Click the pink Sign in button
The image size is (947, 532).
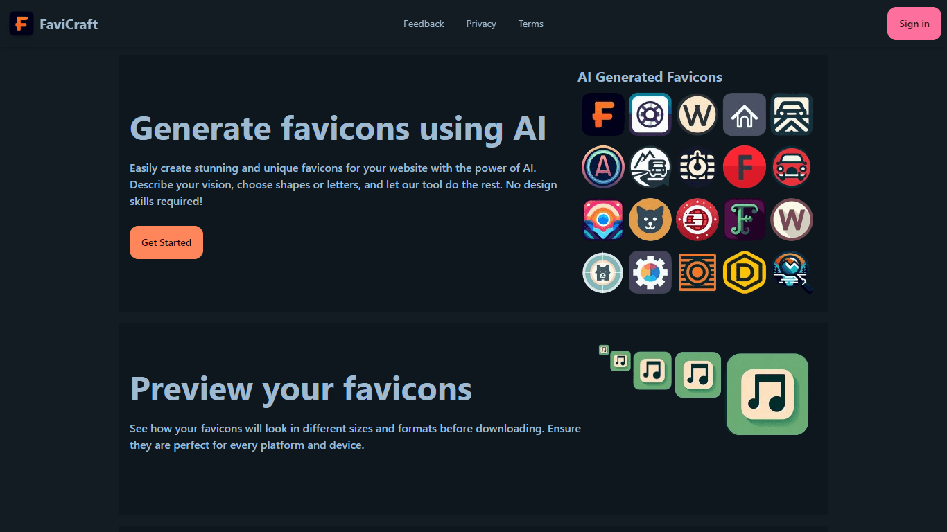point(914,24)
